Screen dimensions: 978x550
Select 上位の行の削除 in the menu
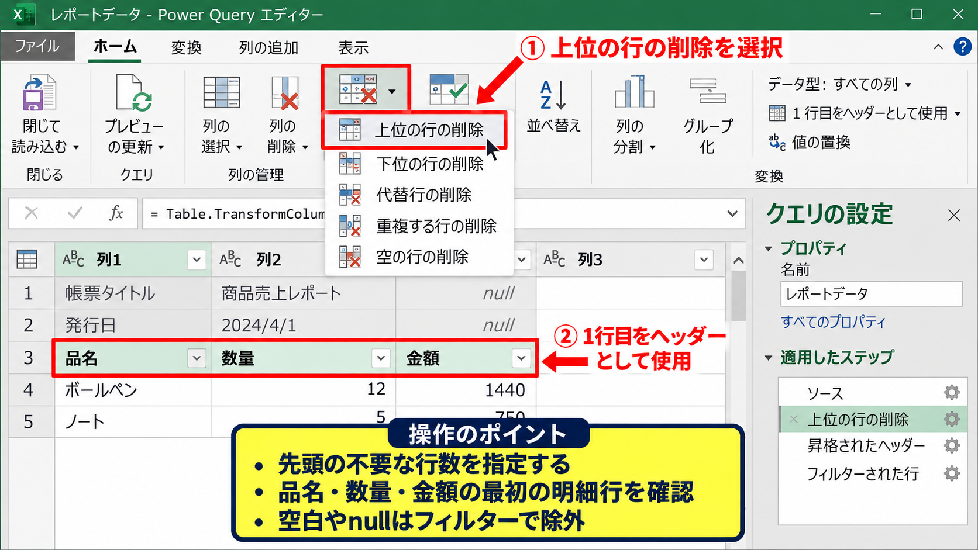coord(415,130)
